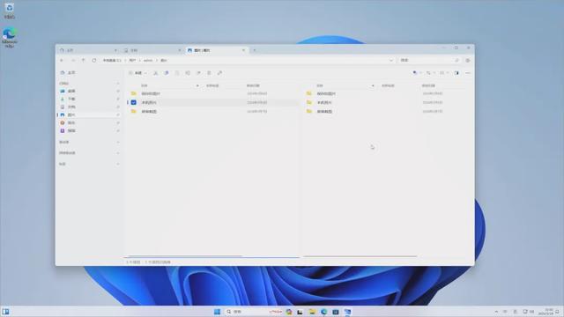This screenshot has height=317, width=564.
Task: Open the three-dots more options menu in toolbar
Action: (468, 73)
